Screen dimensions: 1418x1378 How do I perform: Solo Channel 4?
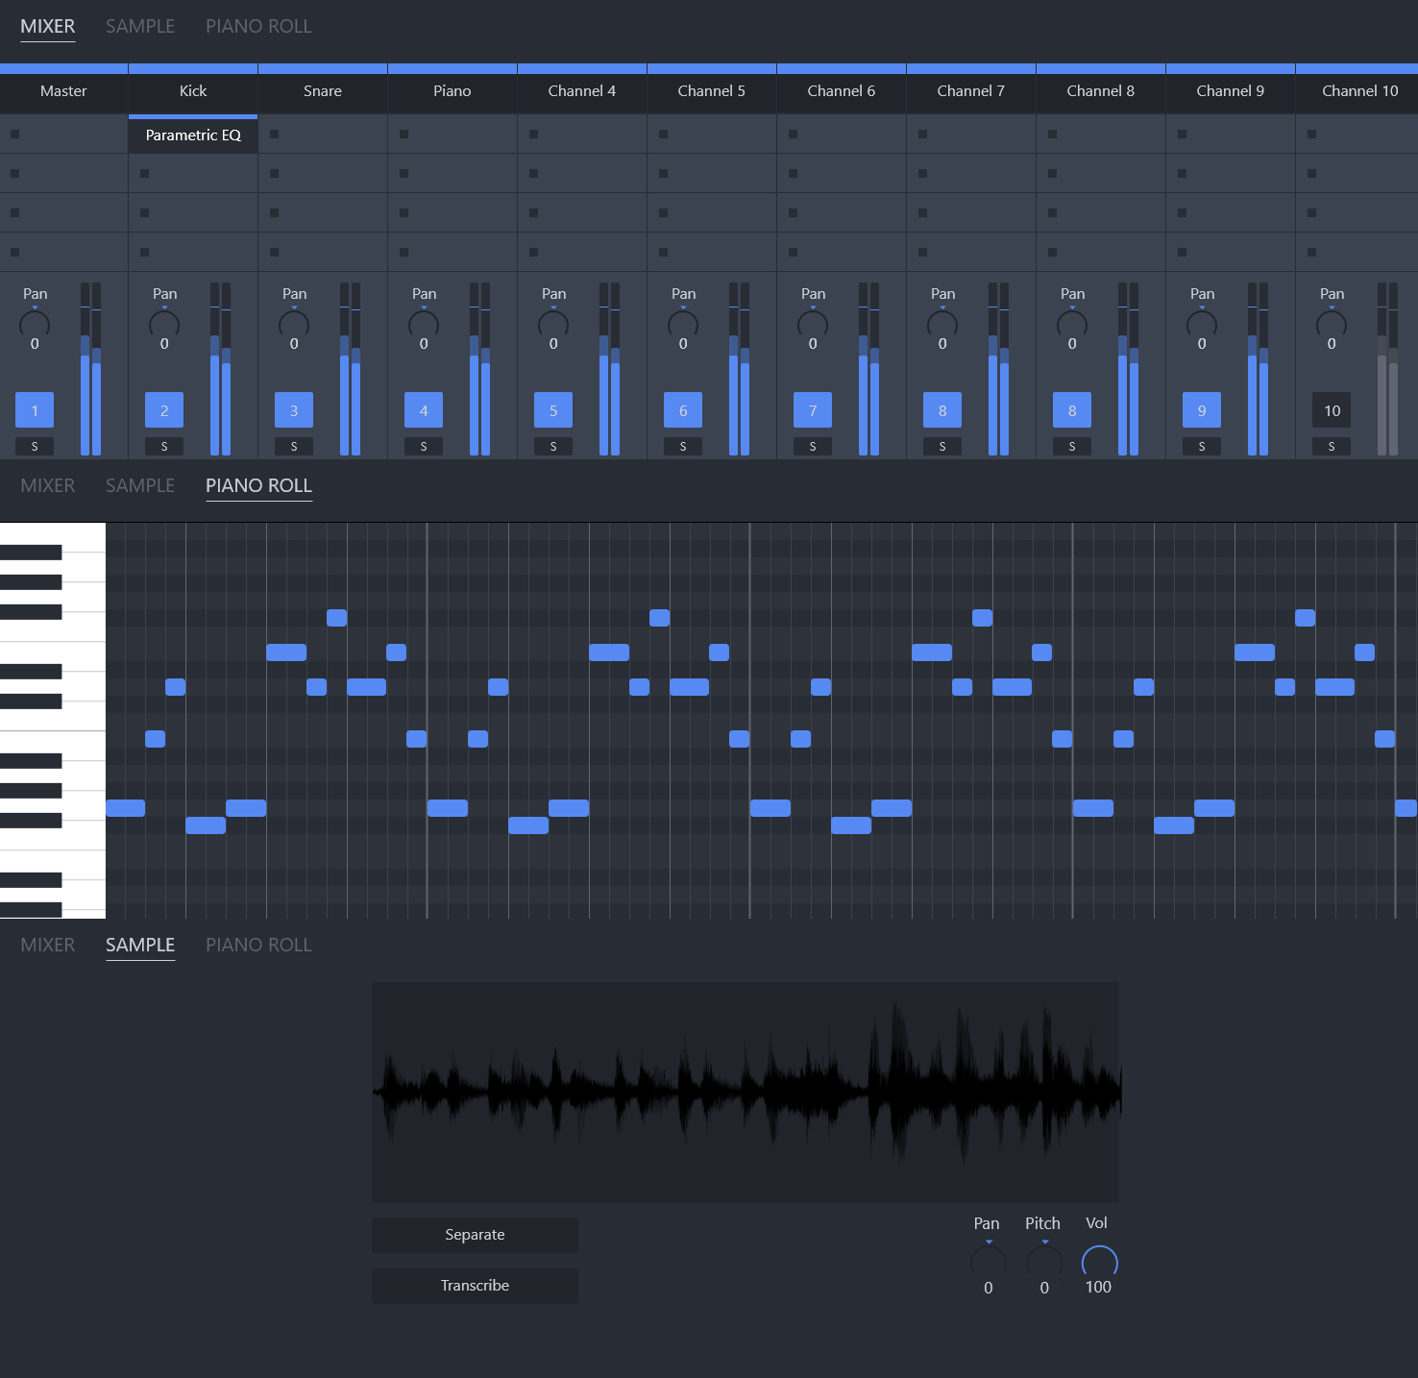553,446
